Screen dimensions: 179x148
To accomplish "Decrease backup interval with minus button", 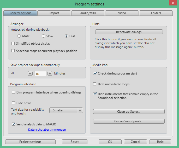I will (x=30, y=73).
